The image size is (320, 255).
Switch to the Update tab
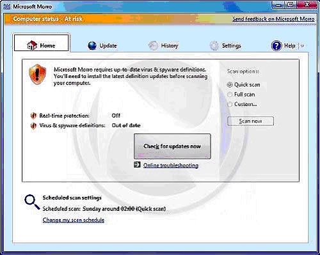(x=102, y=45)
